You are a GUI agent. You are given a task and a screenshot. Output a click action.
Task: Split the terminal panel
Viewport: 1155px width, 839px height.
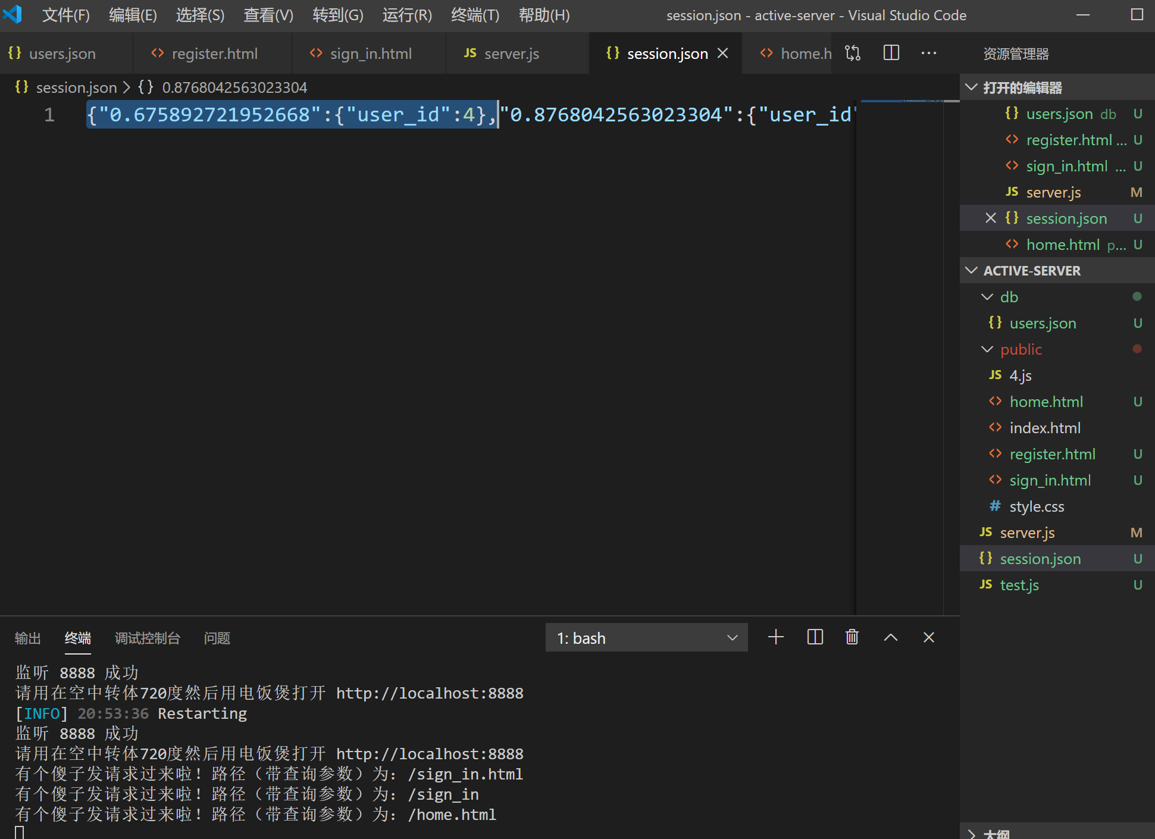815,638
